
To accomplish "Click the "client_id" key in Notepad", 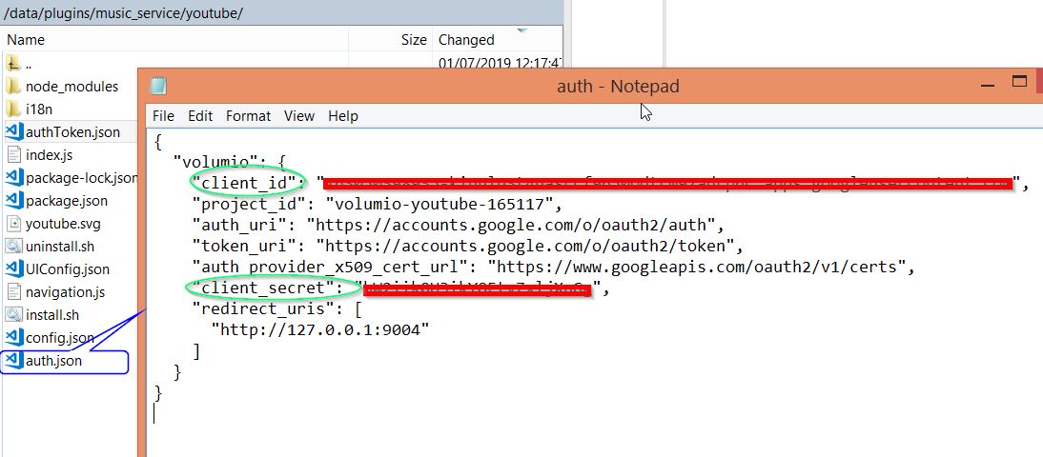I will pos(248,182).
